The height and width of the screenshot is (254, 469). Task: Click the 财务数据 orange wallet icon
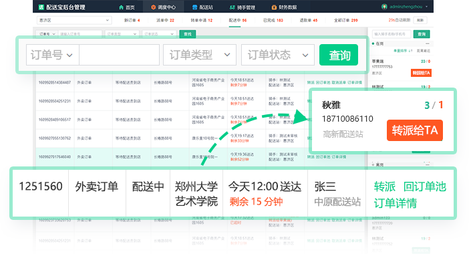coord(274,7)
